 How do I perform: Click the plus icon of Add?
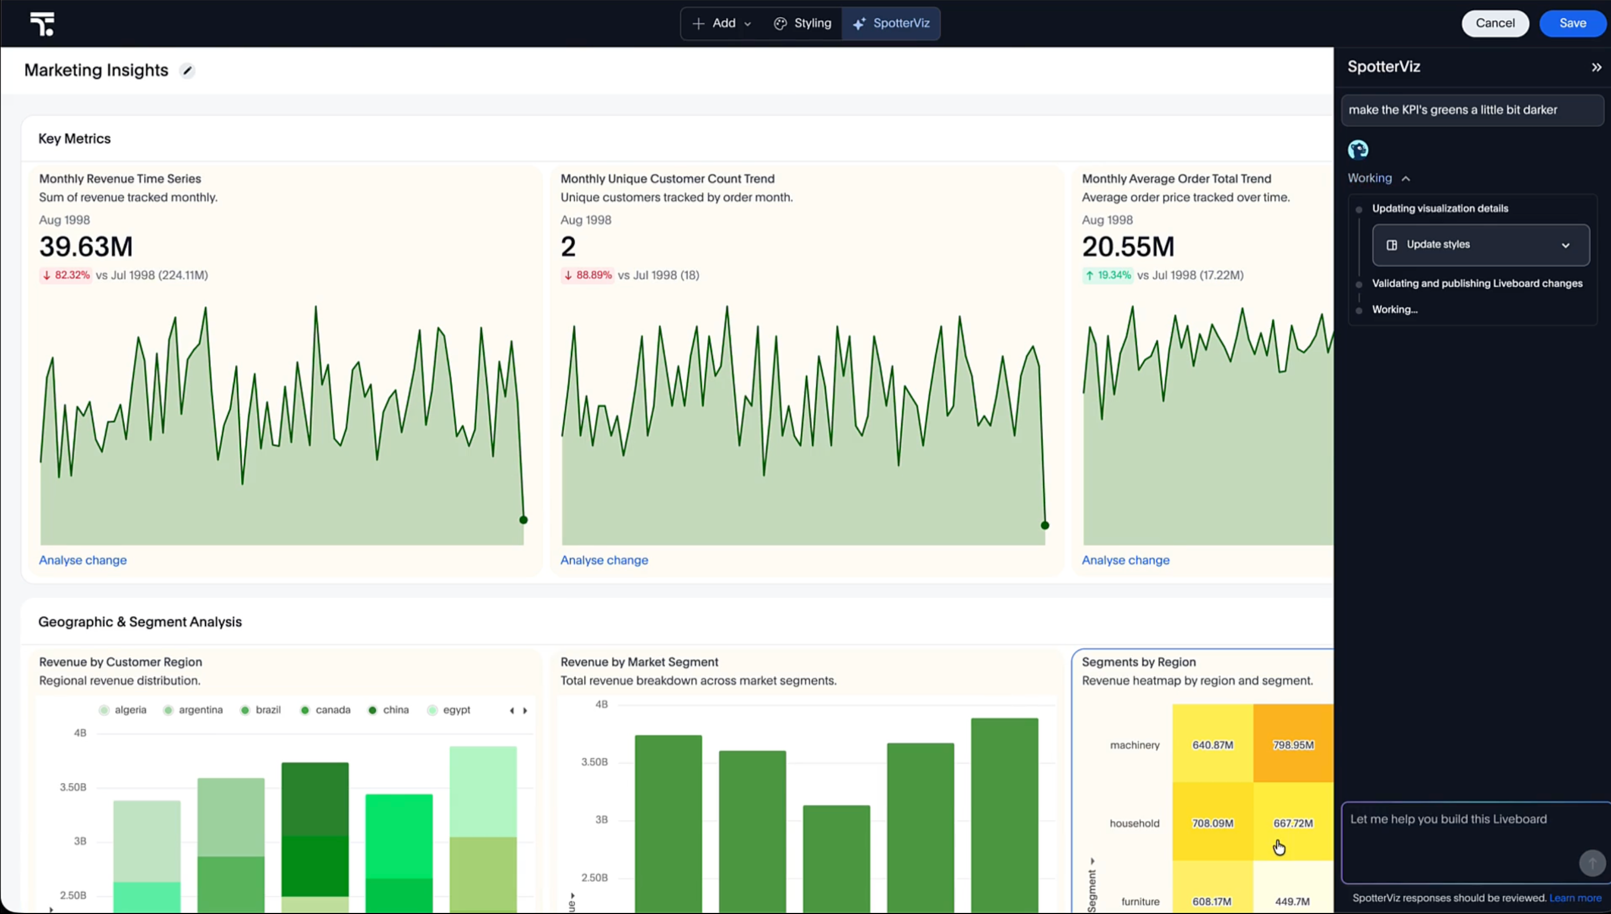point(698,24)
